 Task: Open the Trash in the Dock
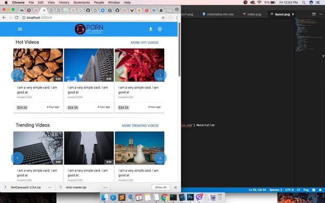pos(220,197)
